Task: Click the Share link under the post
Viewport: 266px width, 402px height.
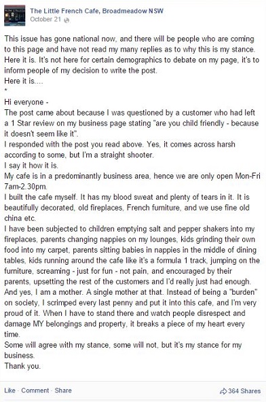Action: point(63,390)
